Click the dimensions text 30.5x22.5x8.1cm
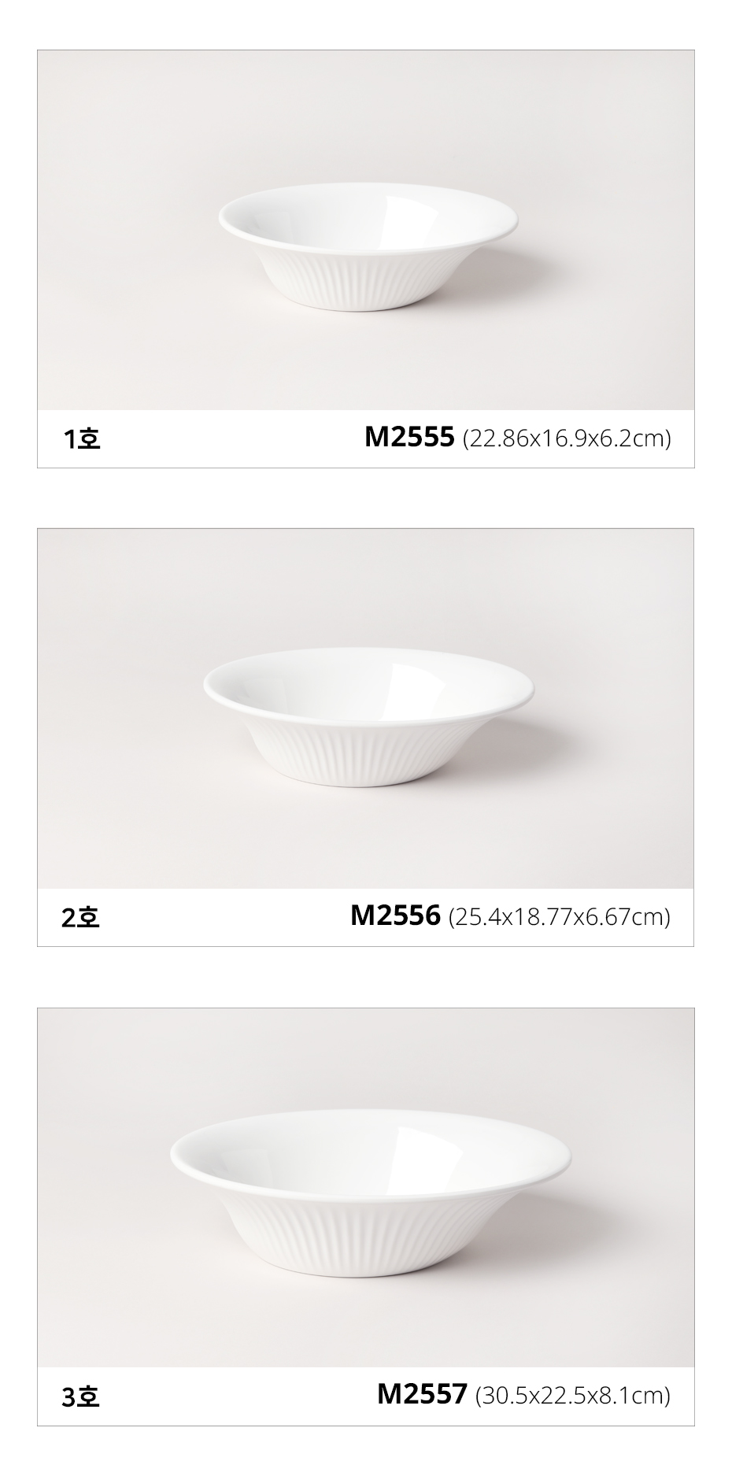 click(573, 1396)
